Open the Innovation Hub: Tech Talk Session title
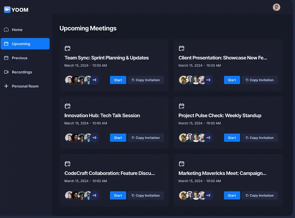The height and width of the screenshot is (218, 295). click(x=102, y=115)
